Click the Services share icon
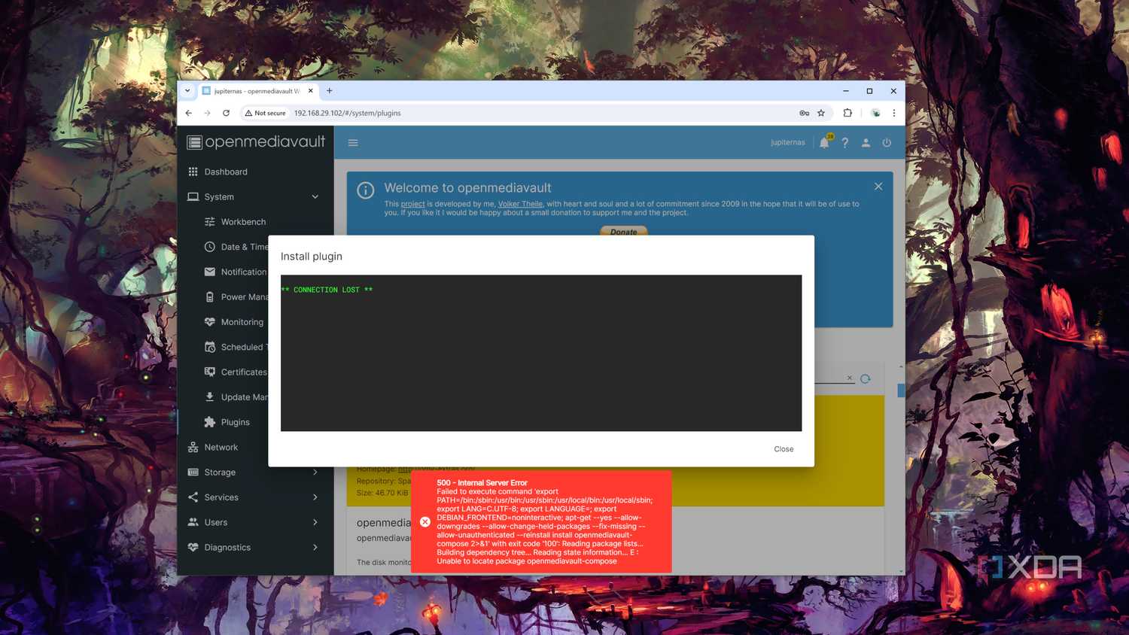The height and width of the screenshot is (635, 1129). (x=193, y=497)
